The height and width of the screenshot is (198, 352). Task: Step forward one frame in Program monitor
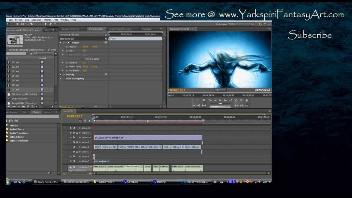[x=226, y=100]
